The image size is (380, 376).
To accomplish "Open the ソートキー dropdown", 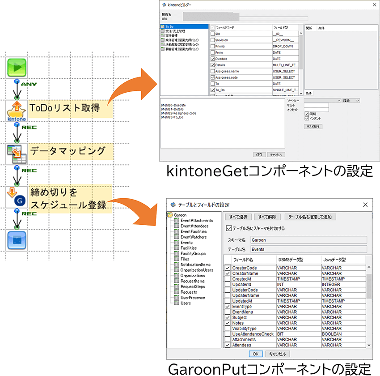I will click(323, 101).
